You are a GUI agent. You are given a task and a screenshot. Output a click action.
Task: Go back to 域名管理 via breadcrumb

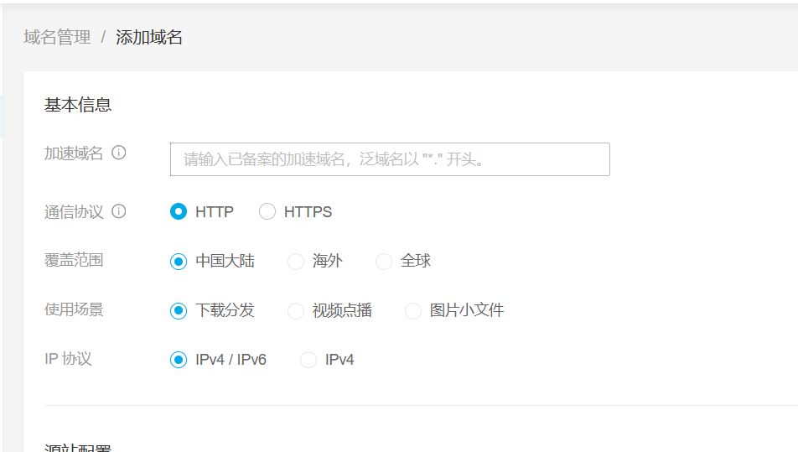[x=57, y=37]
